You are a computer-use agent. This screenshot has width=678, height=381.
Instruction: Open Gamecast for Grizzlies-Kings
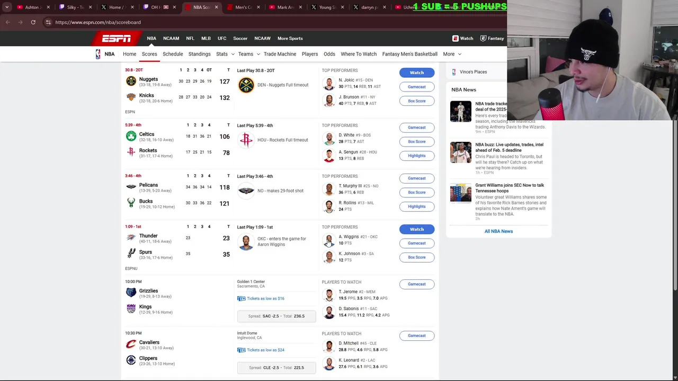[417, 284]
